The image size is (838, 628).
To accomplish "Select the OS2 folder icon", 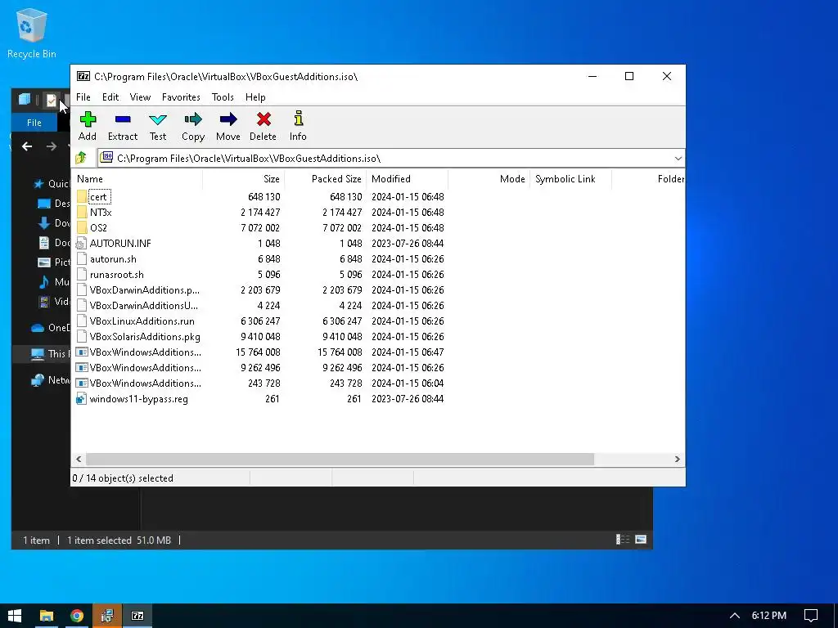I will pyautogui.click(x=82, y=227).
